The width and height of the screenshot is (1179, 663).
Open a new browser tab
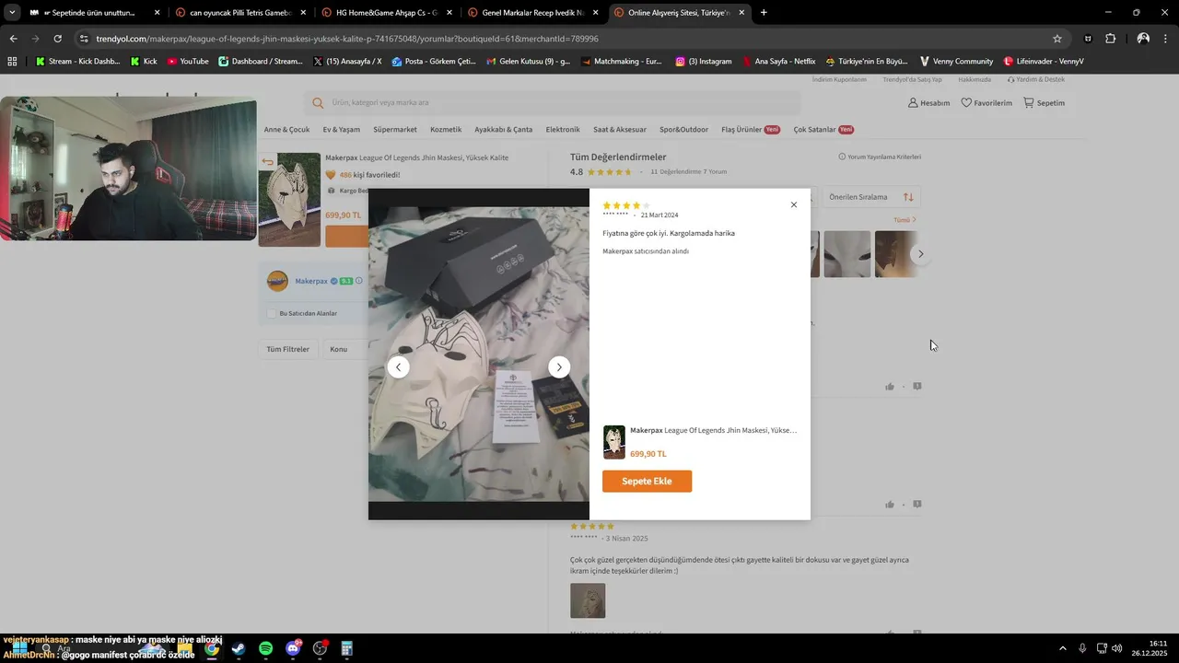(x=764, y=13)
